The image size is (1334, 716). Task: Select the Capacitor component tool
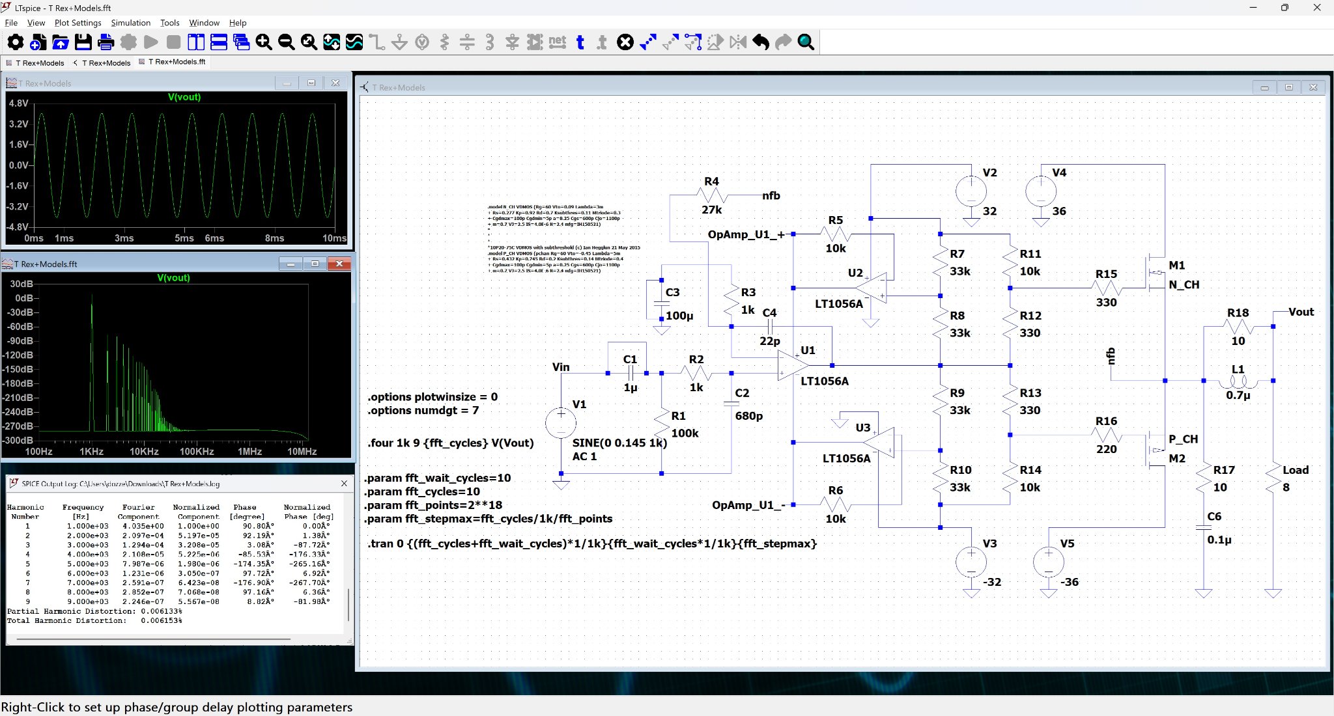click(x=467, y=42)
